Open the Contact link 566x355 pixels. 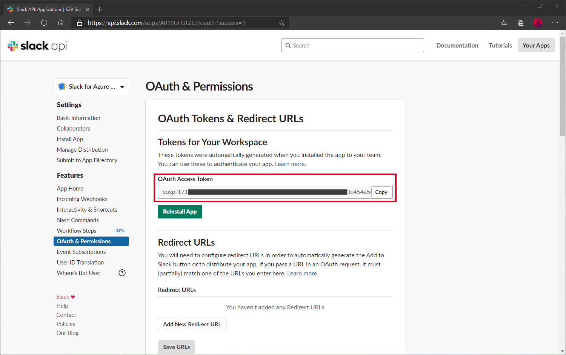[x=66, y=315]
